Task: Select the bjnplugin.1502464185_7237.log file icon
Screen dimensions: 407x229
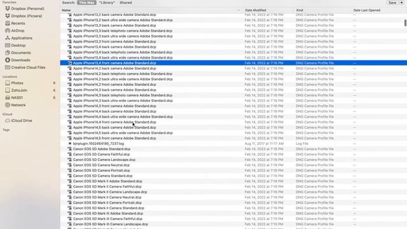Action: [69, 144]
